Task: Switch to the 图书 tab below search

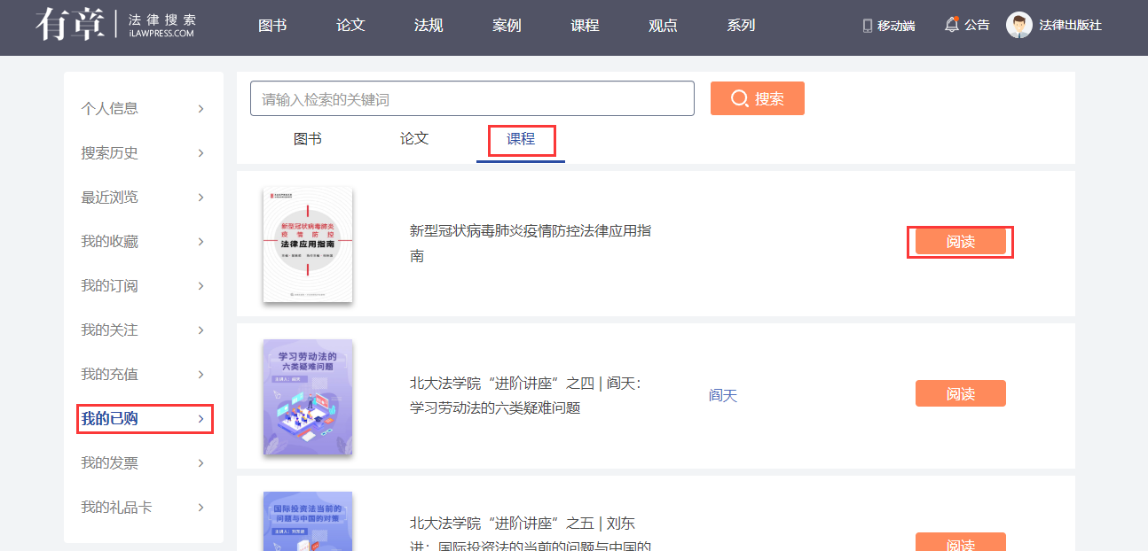Action: pyautogui.click(x=308, y=139)
